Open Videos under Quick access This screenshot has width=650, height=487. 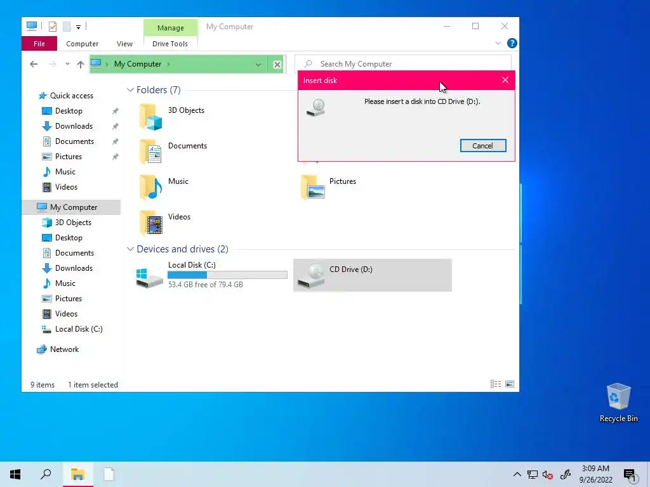(66, 187)
